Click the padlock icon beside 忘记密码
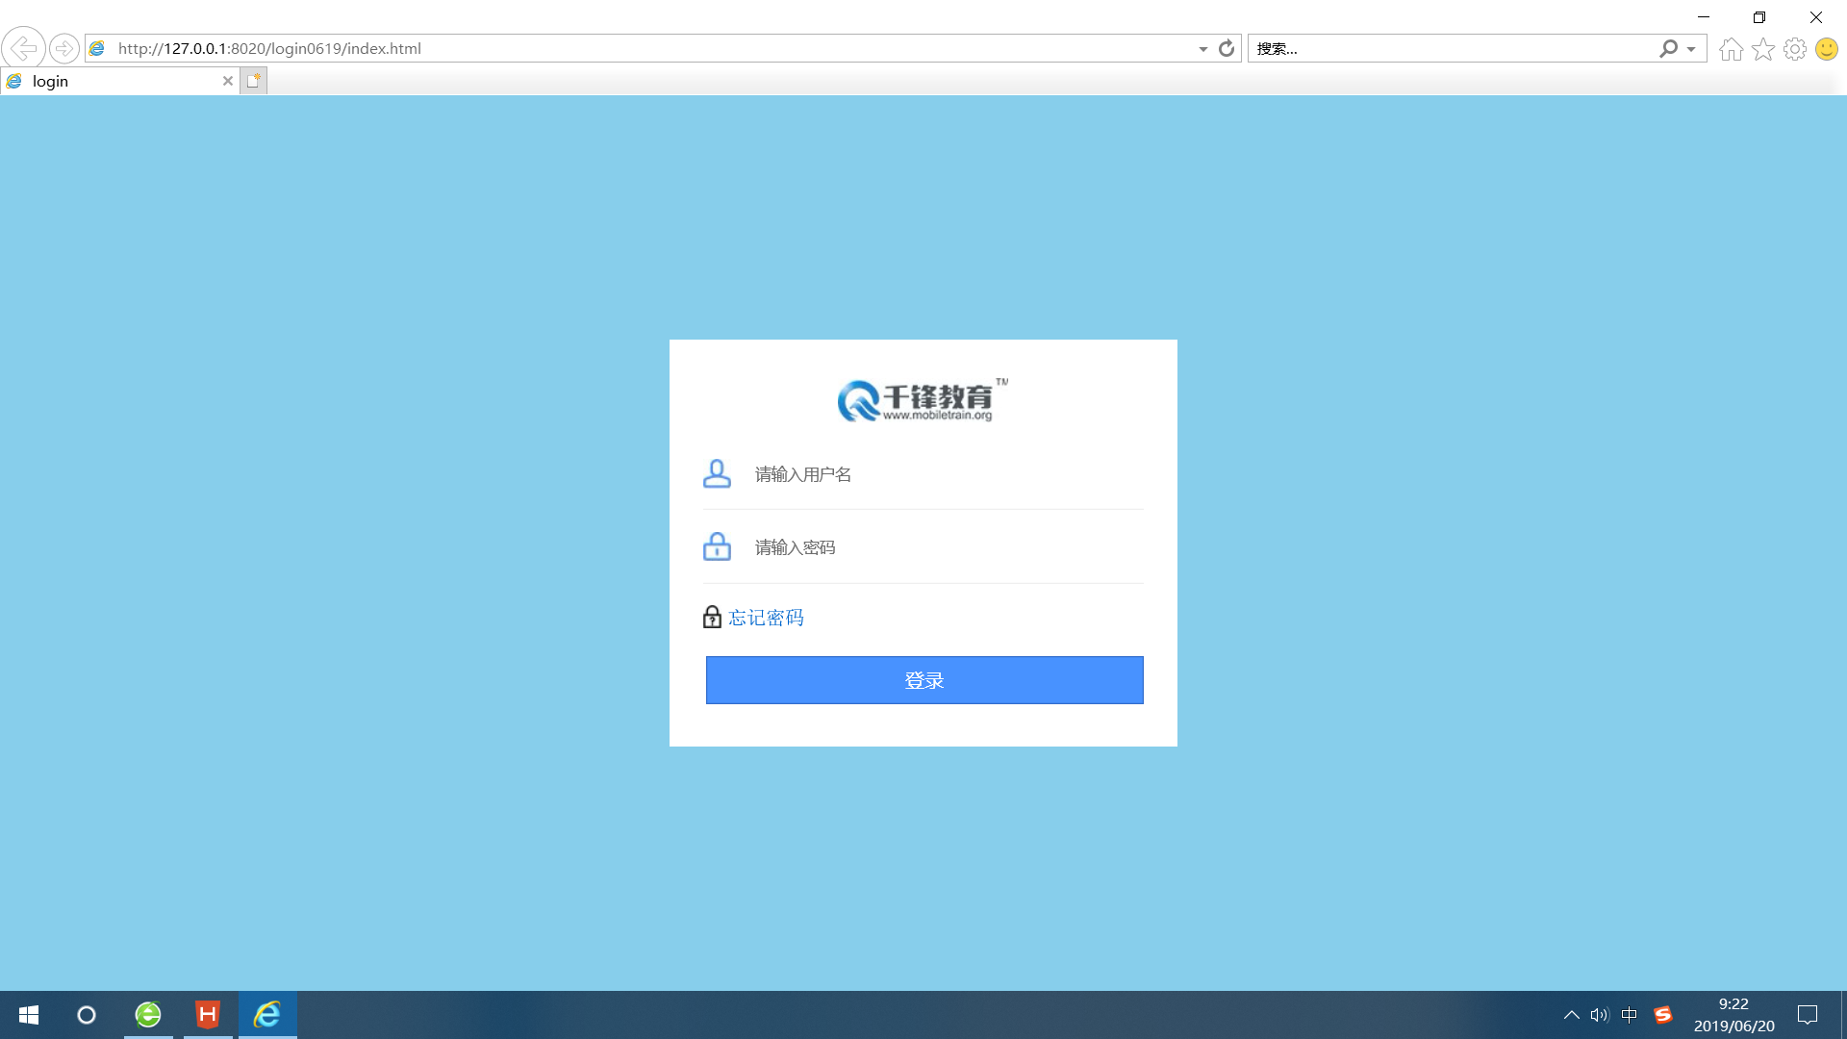The width and height of the screenshot is (1847, 1039). (x=712, y=617)
